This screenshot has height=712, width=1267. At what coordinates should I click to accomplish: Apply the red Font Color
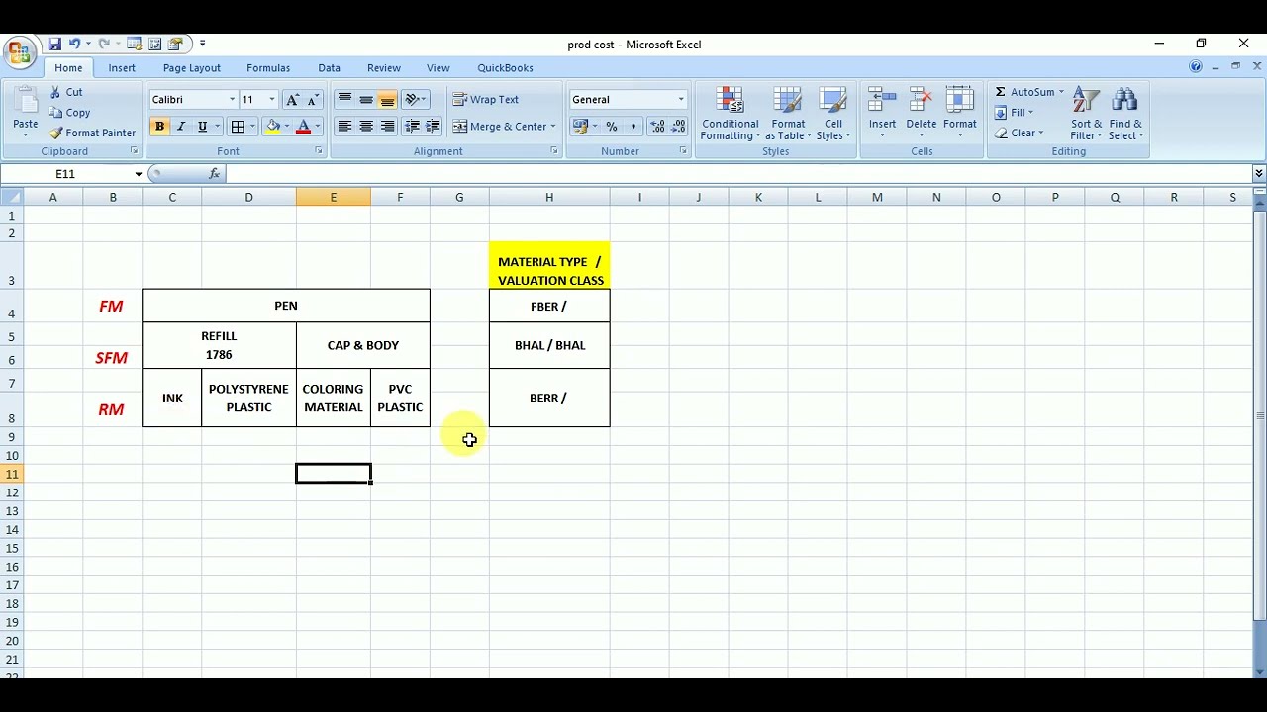(303, 127)
